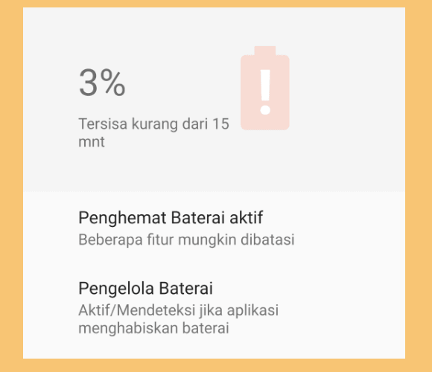Tap the 3% battery percentage

102,83
